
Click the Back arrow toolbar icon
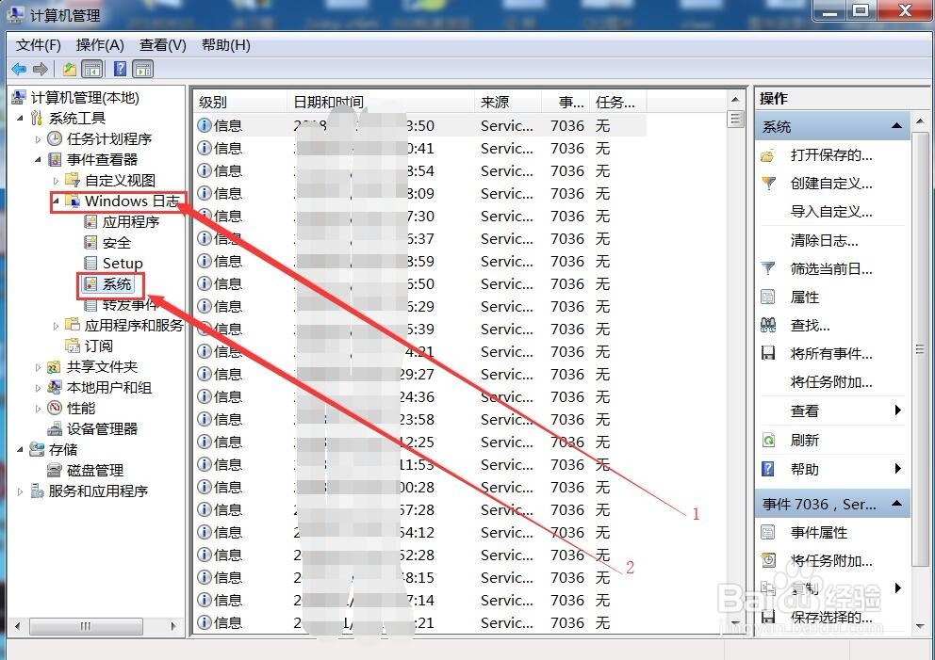[19, 69]
